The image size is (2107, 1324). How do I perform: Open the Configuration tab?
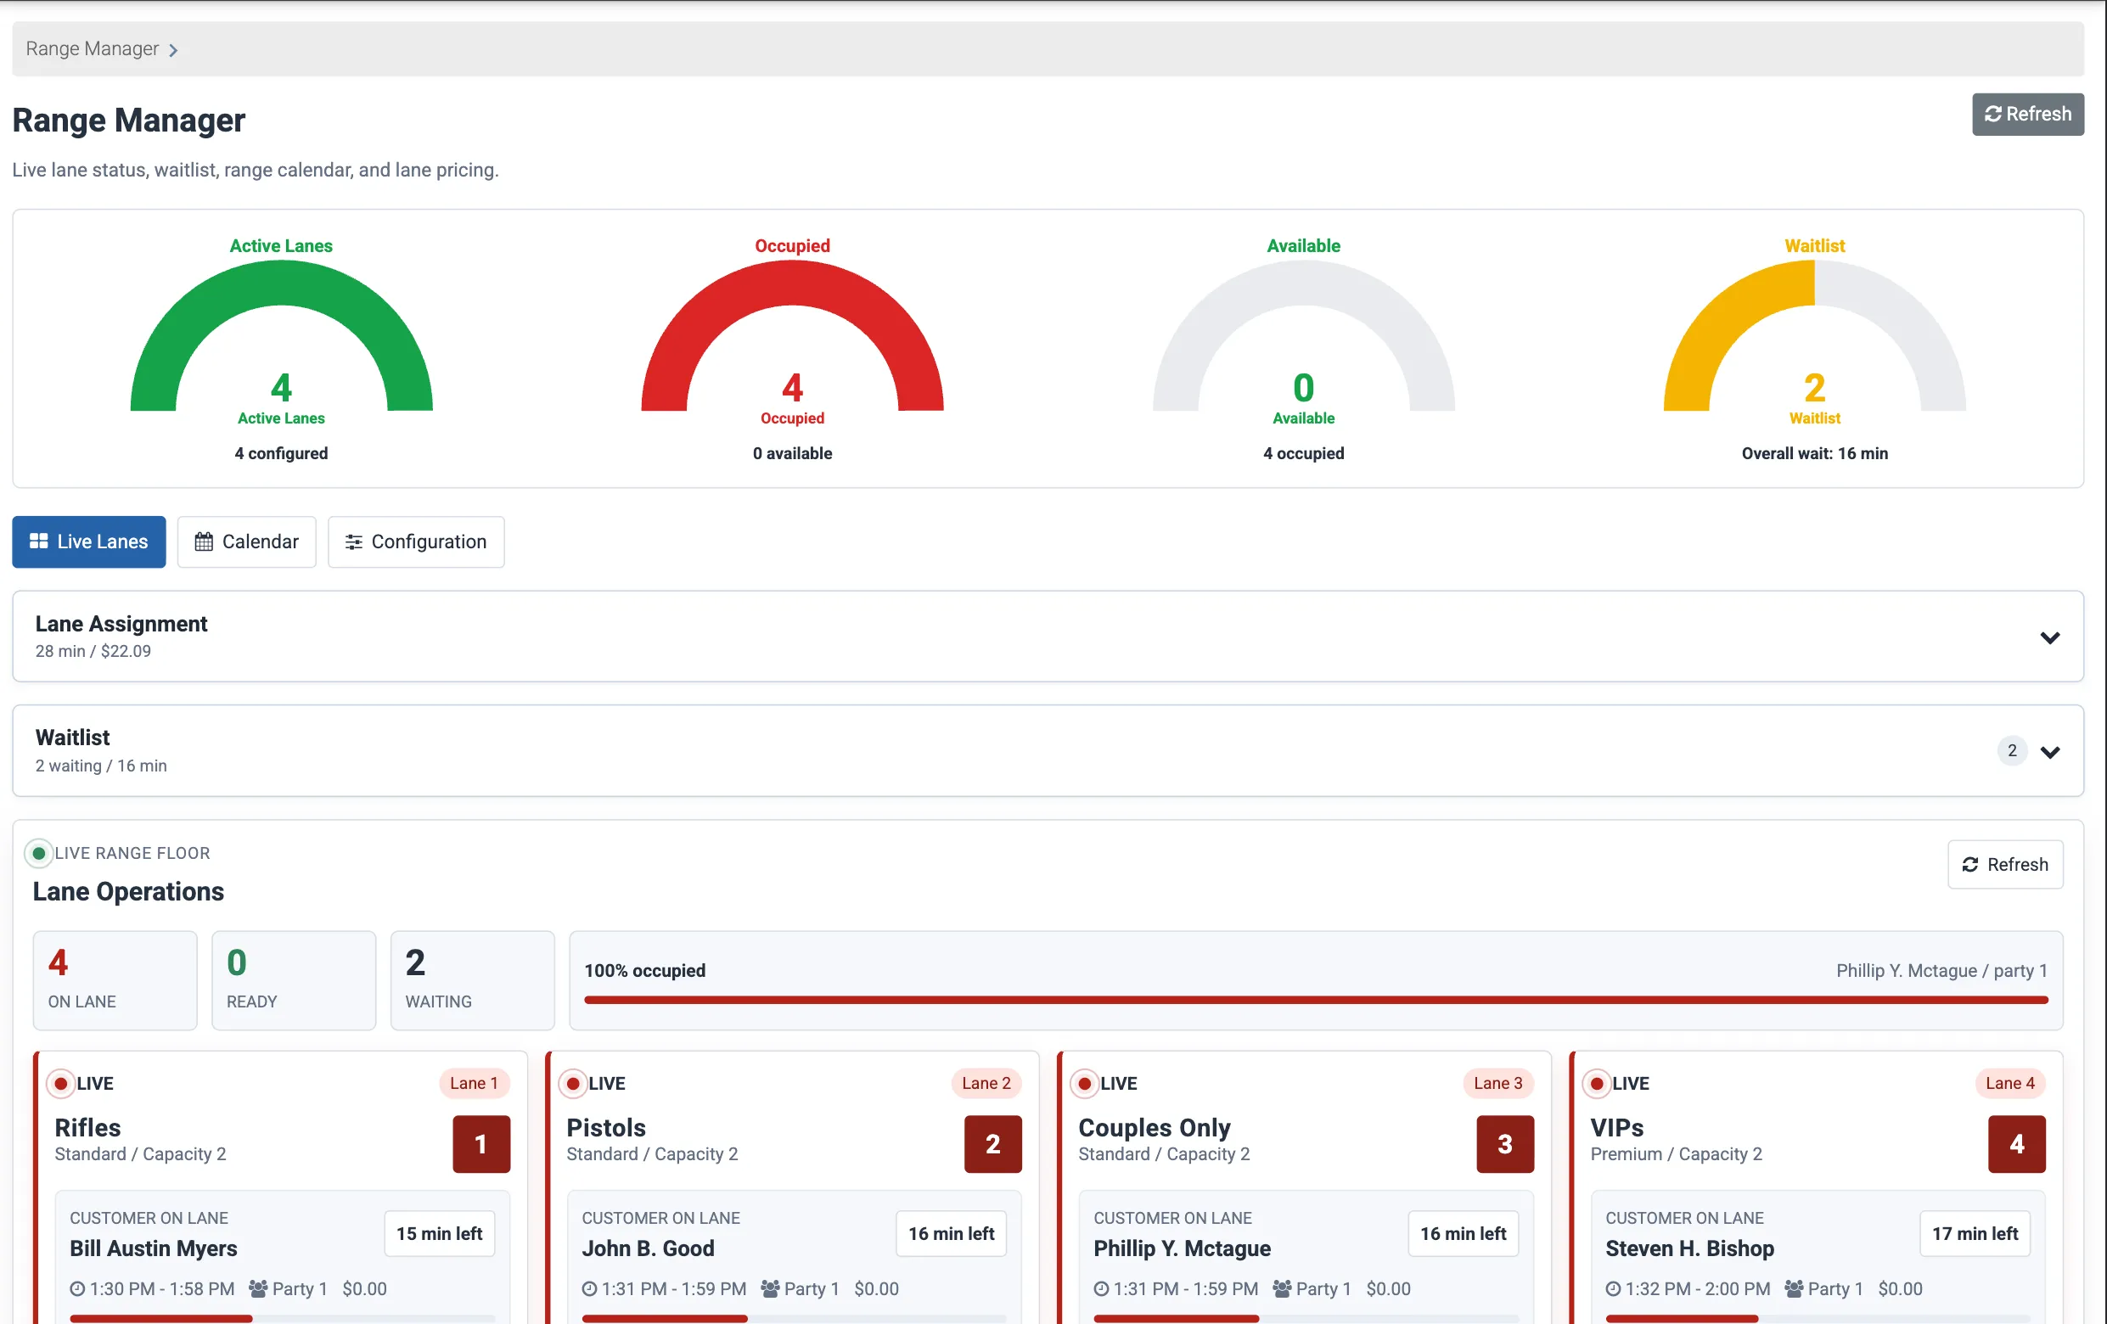(x=416, y=541)
